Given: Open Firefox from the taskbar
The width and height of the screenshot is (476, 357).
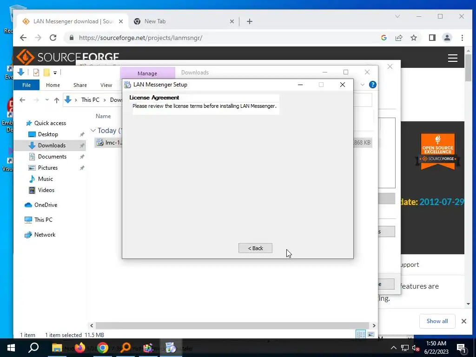Looking at the screenshot, I should click(x=80, y=348).
